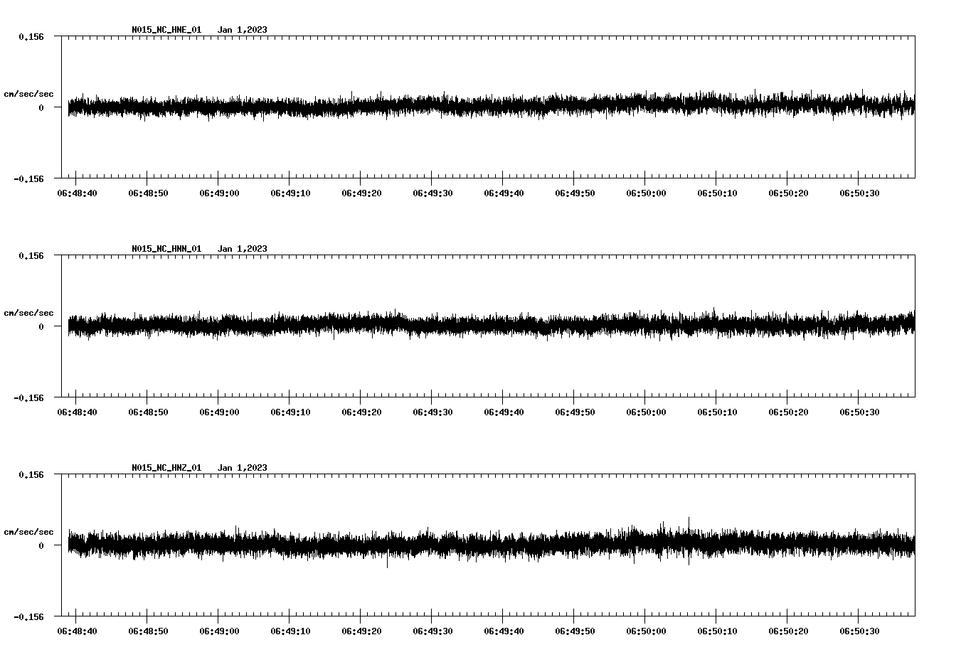Image resolution: width=966 pixels, height=657 pixels.
Task: Click the Jan 1,2023 date on bottom plot
Action: (x=243, y=468)
